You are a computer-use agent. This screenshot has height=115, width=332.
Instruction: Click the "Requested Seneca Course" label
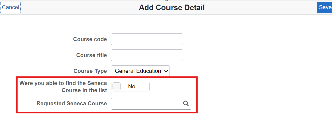click(x=72, y=104)
